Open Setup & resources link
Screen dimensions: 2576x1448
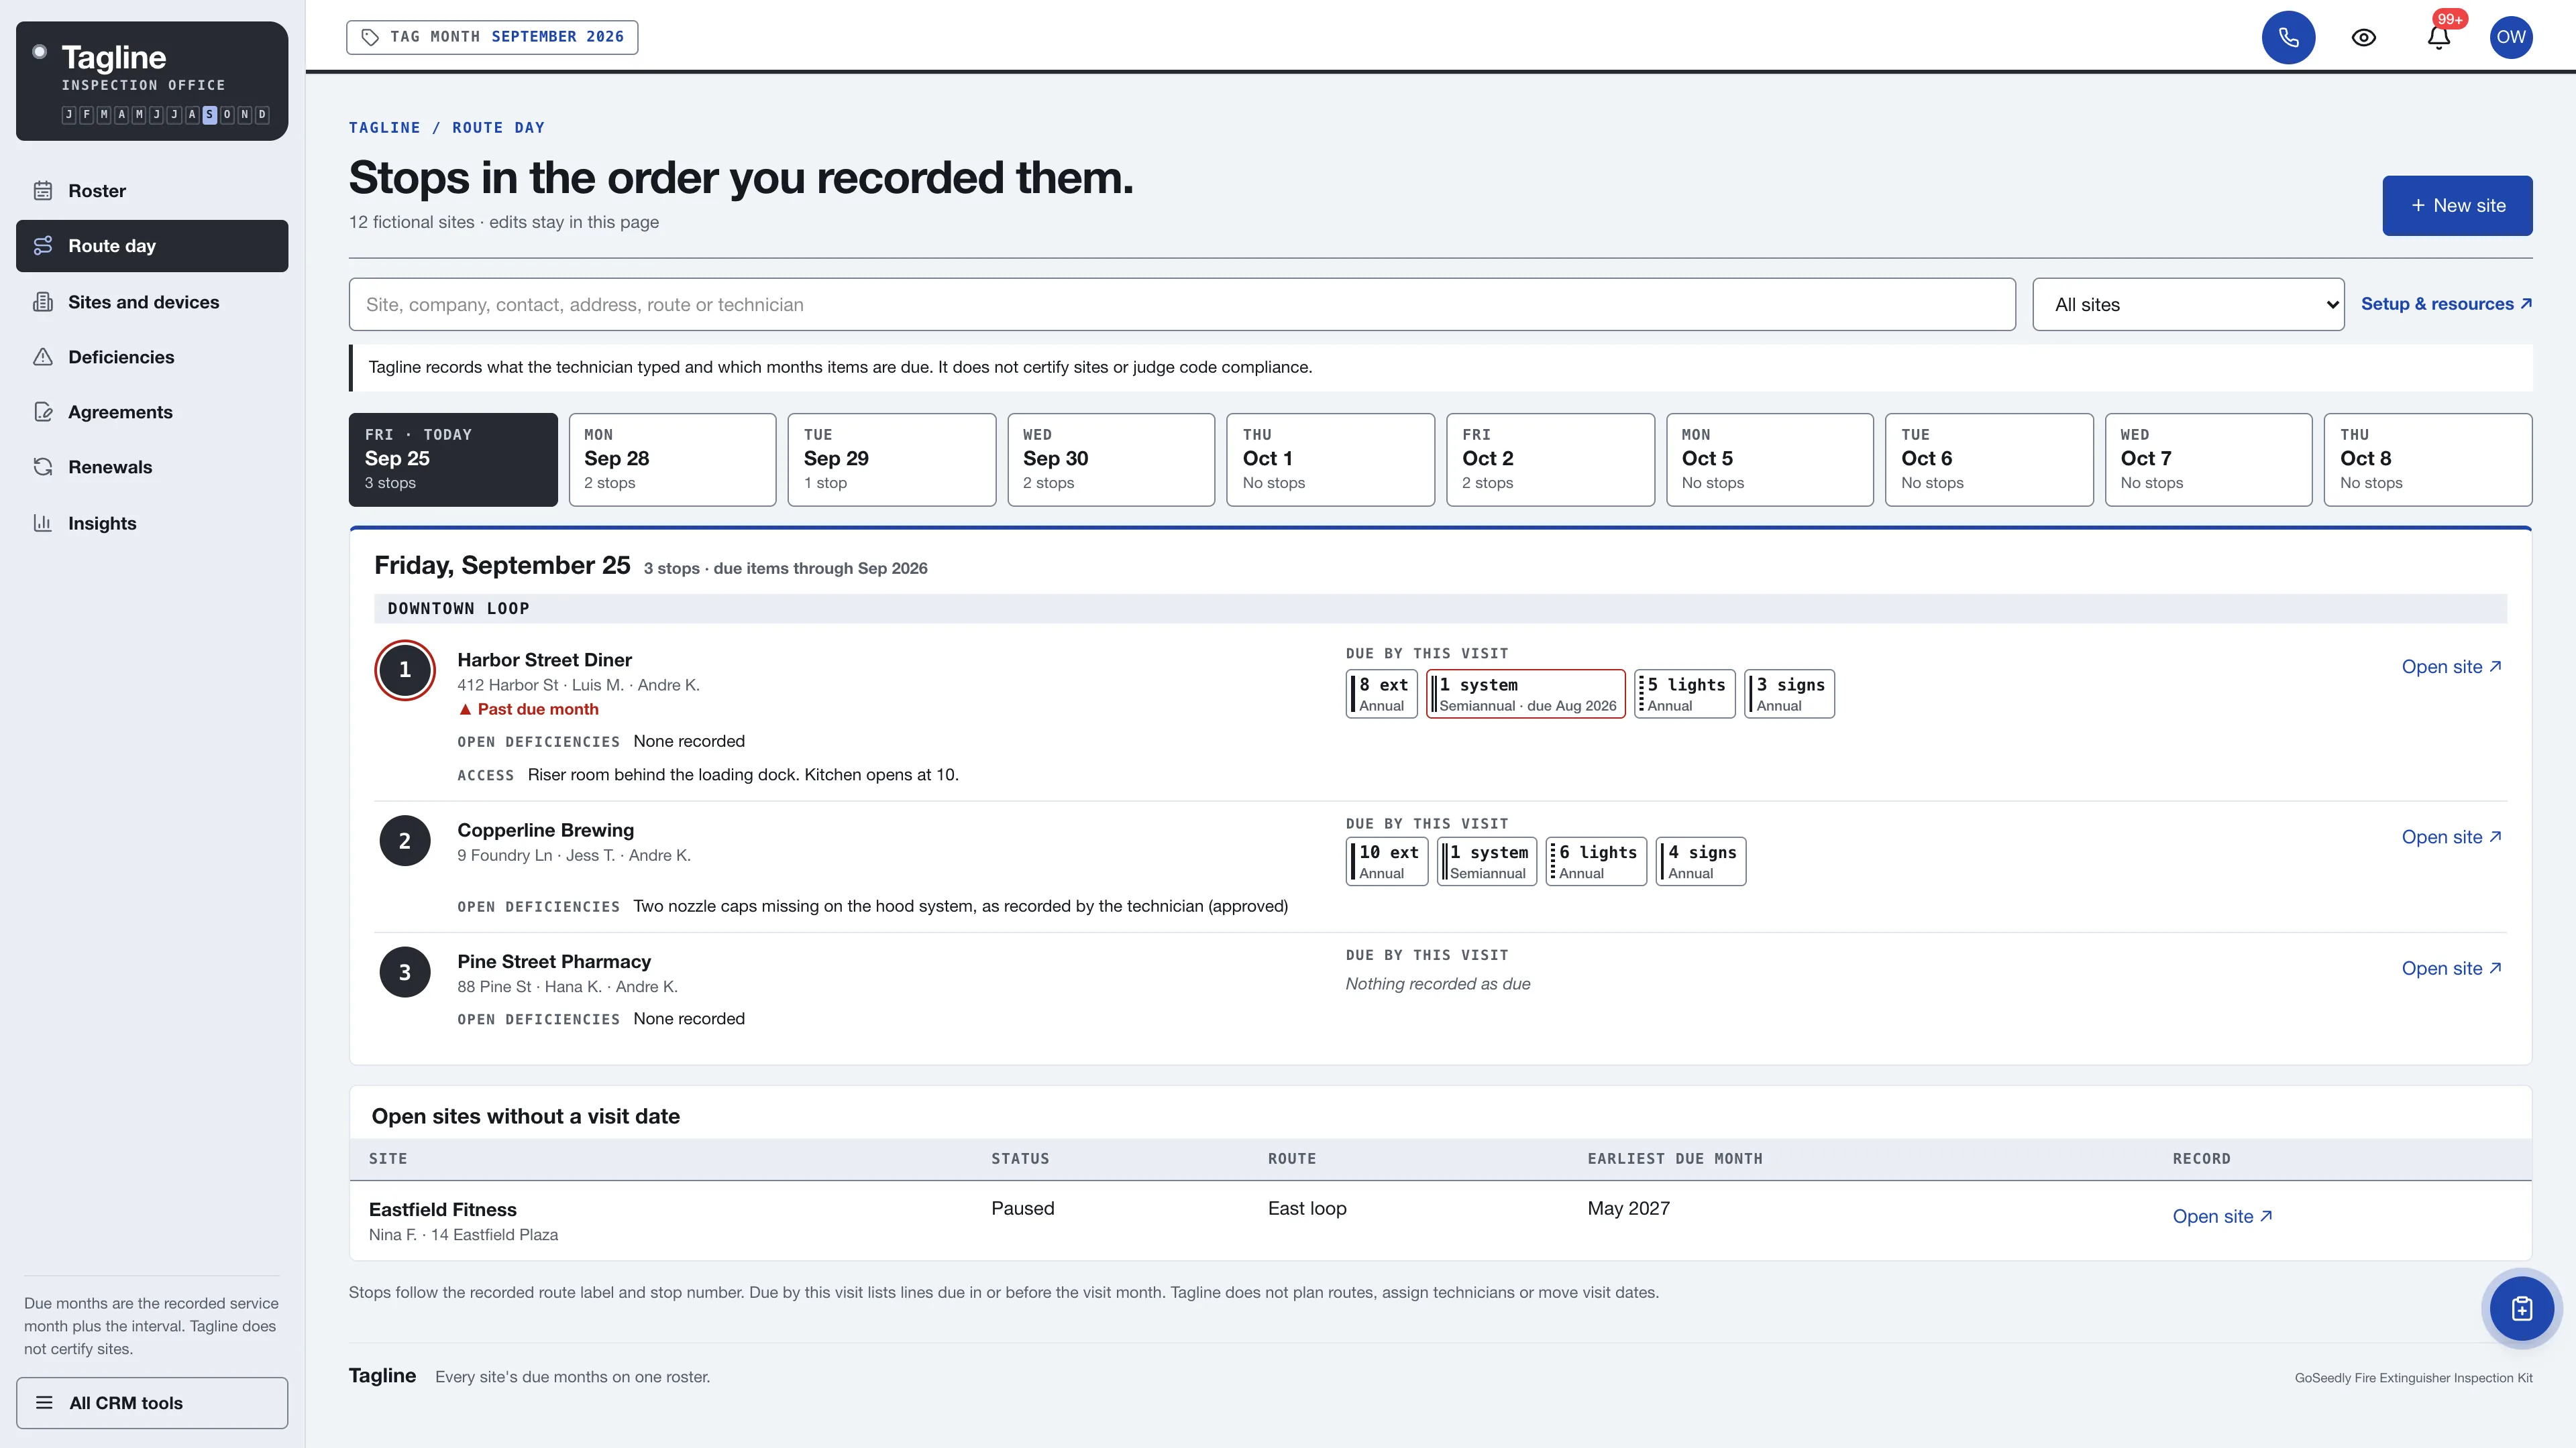2446,304
